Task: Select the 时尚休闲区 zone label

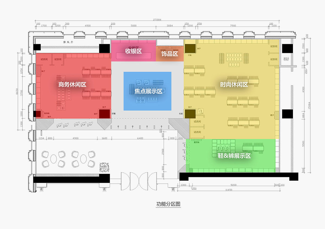Action: point(234,85)
